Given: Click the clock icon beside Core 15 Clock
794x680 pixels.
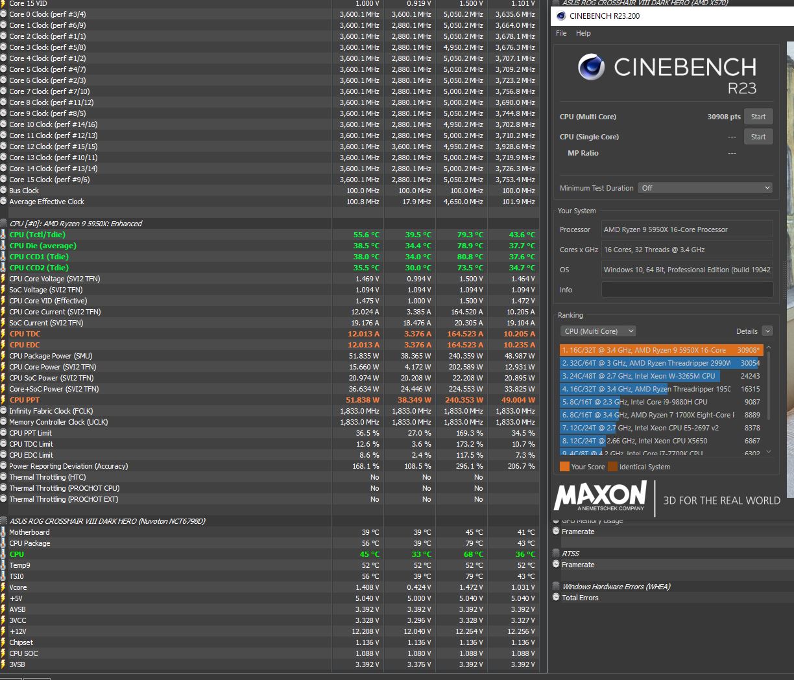Looking at the screenshot, I should 3,180.
